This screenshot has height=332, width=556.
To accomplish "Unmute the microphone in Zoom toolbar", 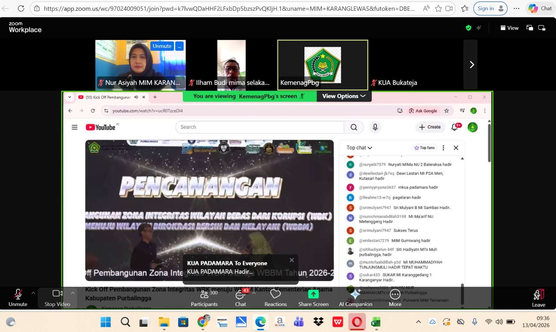I will point(18,298).
